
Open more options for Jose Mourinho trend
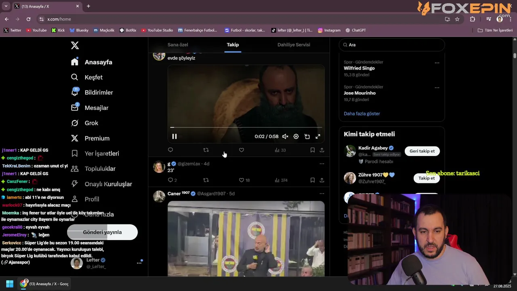pyautogui.click(x=437, y=88)
